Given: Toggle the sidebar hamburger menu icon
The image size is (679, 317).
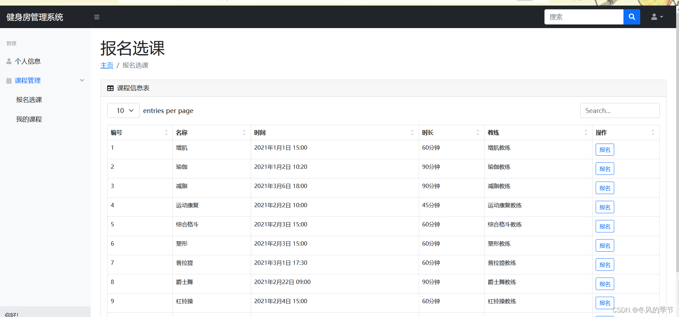Looking at the screenshot, I should pyautogui.click(x=96, y=17).
